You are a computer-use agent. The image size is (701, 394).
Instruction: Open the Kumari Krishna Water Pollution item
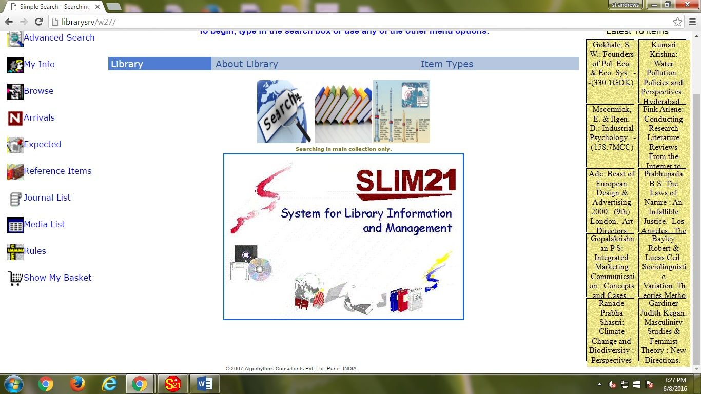pos(663,72)
